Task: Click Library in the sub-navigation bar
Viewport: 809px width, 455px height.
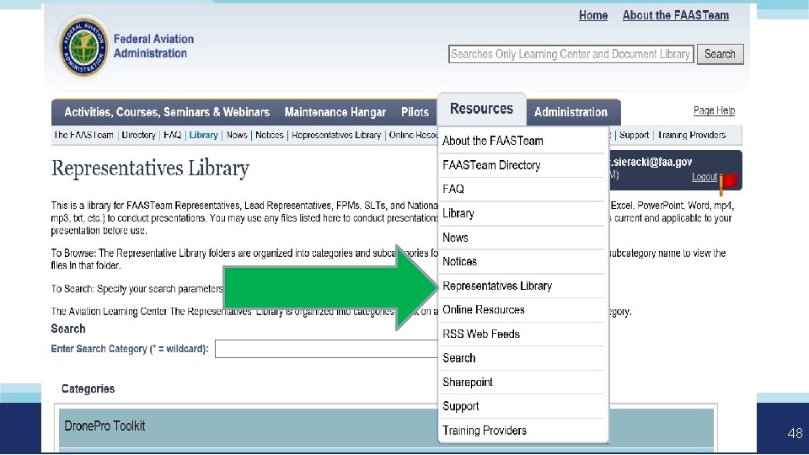Action: (x=203, y=135)
